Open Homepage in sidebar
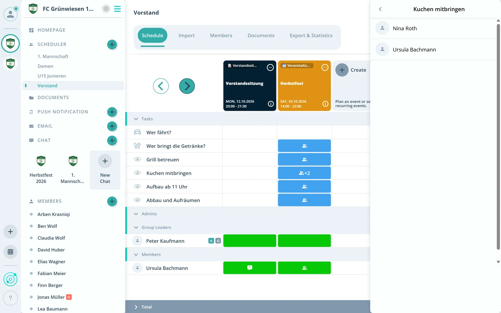This screenshot has width=501, height=313. 51,30
